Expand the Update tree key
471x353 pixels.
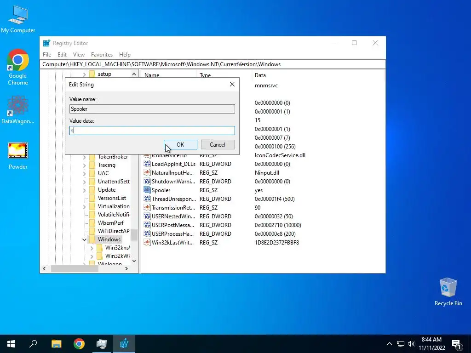coord(85,190)
